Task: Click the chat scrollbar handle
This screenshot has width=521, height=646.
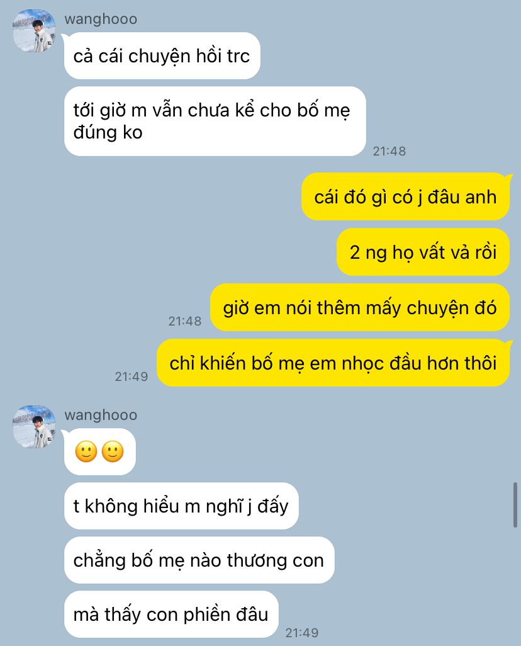Action: click(x=515, y=505)
